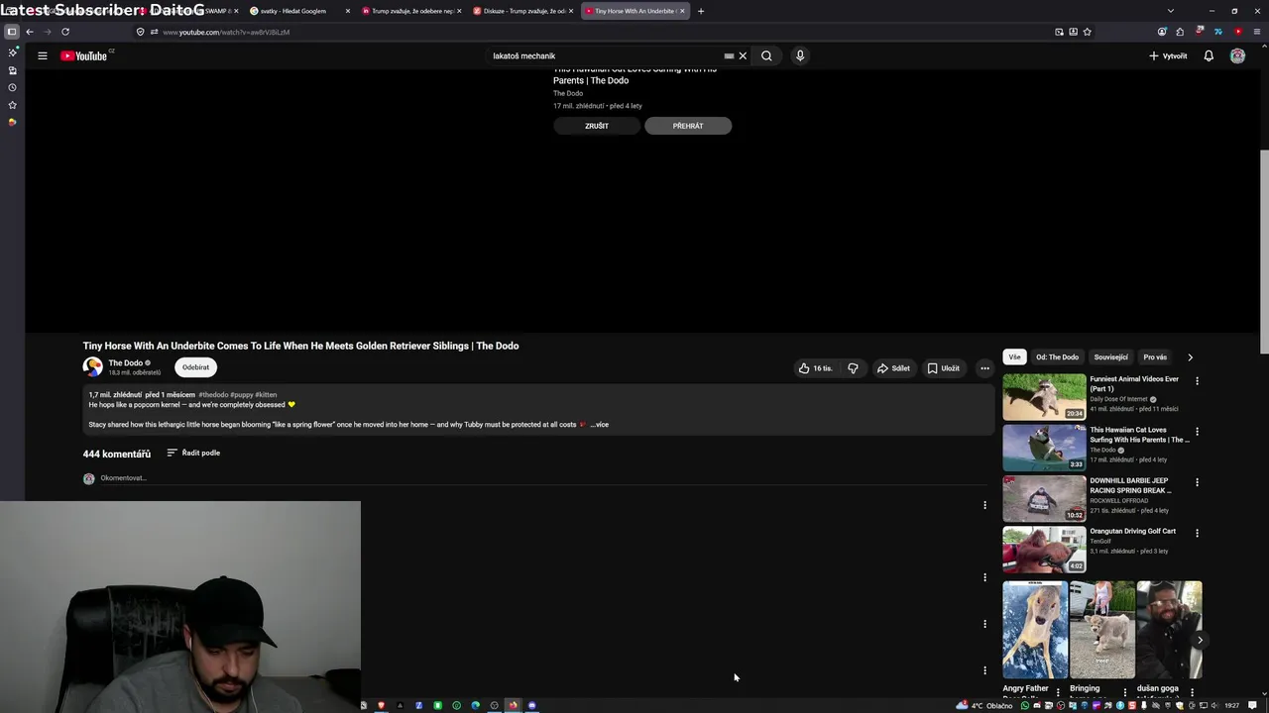Select the Související chip

1110,357
